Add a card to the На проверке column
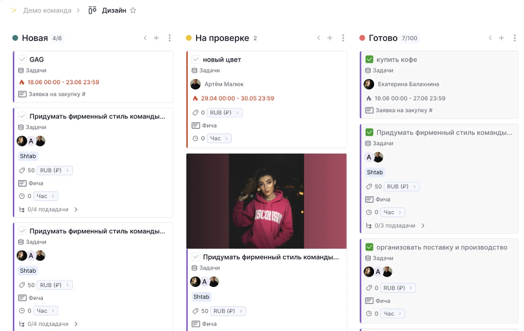The image size is (524, 331). tap(330, 38)
